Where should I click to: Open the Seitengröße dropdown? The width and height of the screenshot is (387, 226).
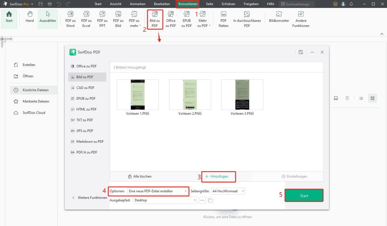[x=228, y=191]
